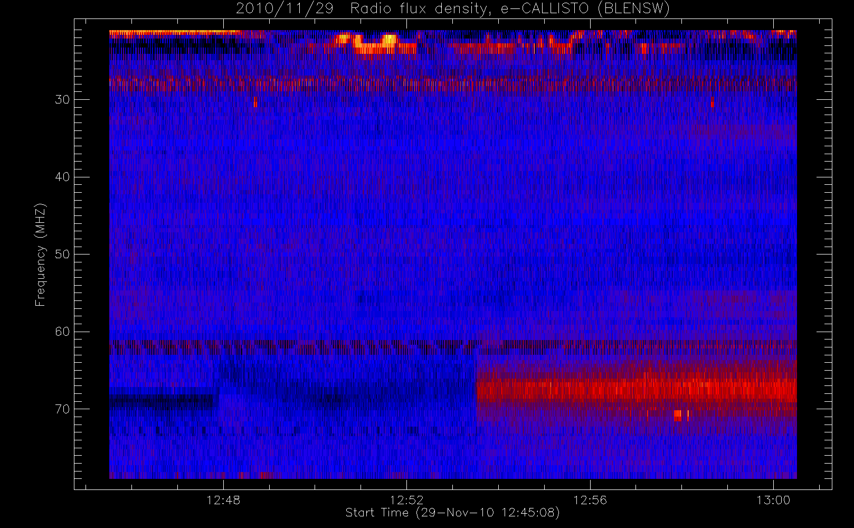Click the 70 MHz frequency tick label
The height and width of the screenshot is (528, 854).
click(x=62, y=409)
